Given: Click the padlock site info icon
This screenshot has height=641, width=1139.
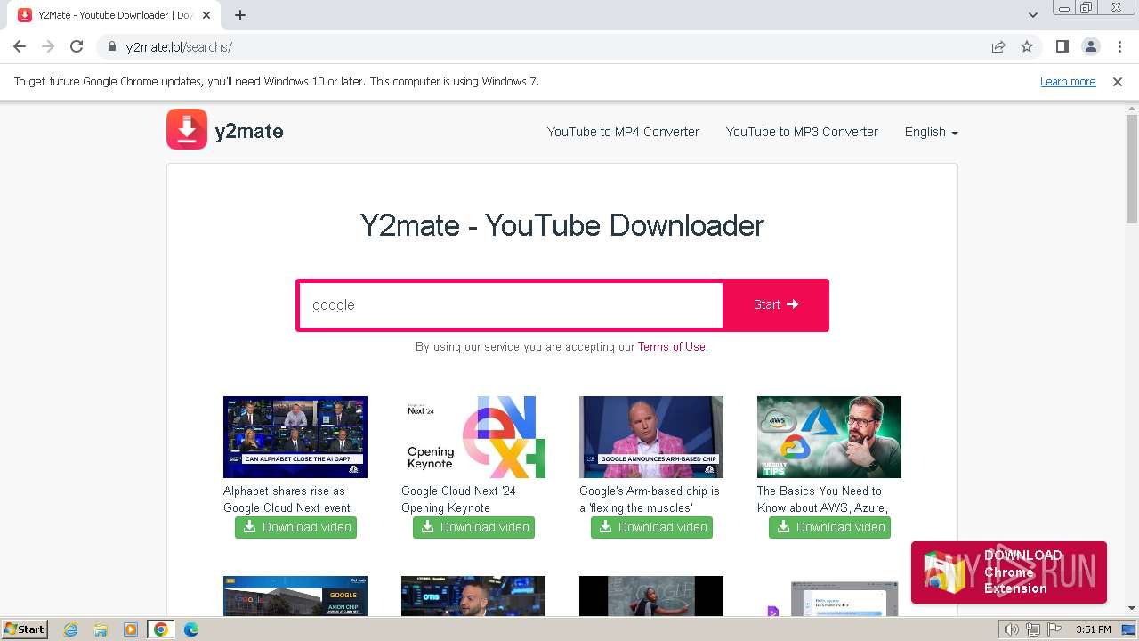Looking at the screenshot, I should (x=111, y=47).
